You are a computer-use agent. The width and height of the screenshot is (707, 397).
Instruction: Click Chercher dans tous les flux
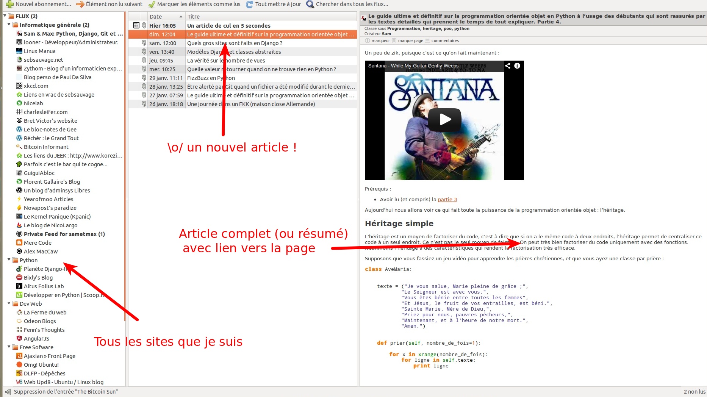click(x=352, y=4)
